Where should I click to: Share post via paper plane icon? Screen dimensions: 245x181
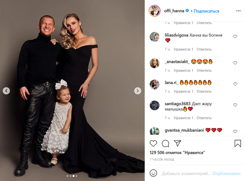coord(177,143)
